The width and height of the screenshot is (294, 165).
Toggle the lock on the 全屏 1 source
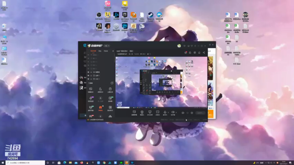[91, 76]
